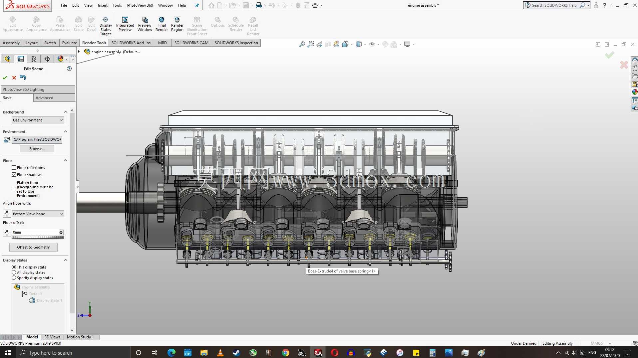Viewport: 638px width, 358px height.
Task: Open the Bottom View Plane dropdown
Action: click(x=38, y=214)
